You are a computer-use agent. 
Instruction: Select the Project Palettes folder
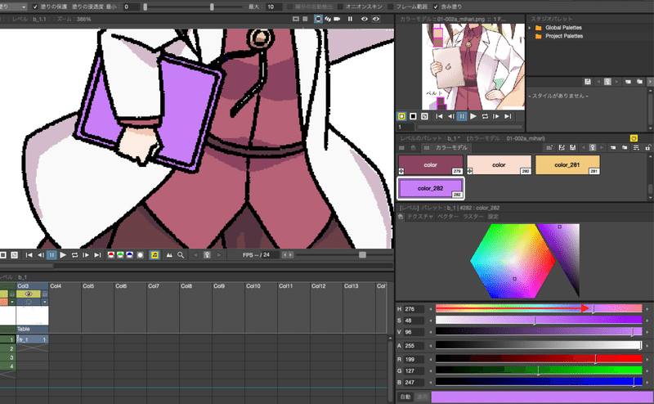(563, 36)
